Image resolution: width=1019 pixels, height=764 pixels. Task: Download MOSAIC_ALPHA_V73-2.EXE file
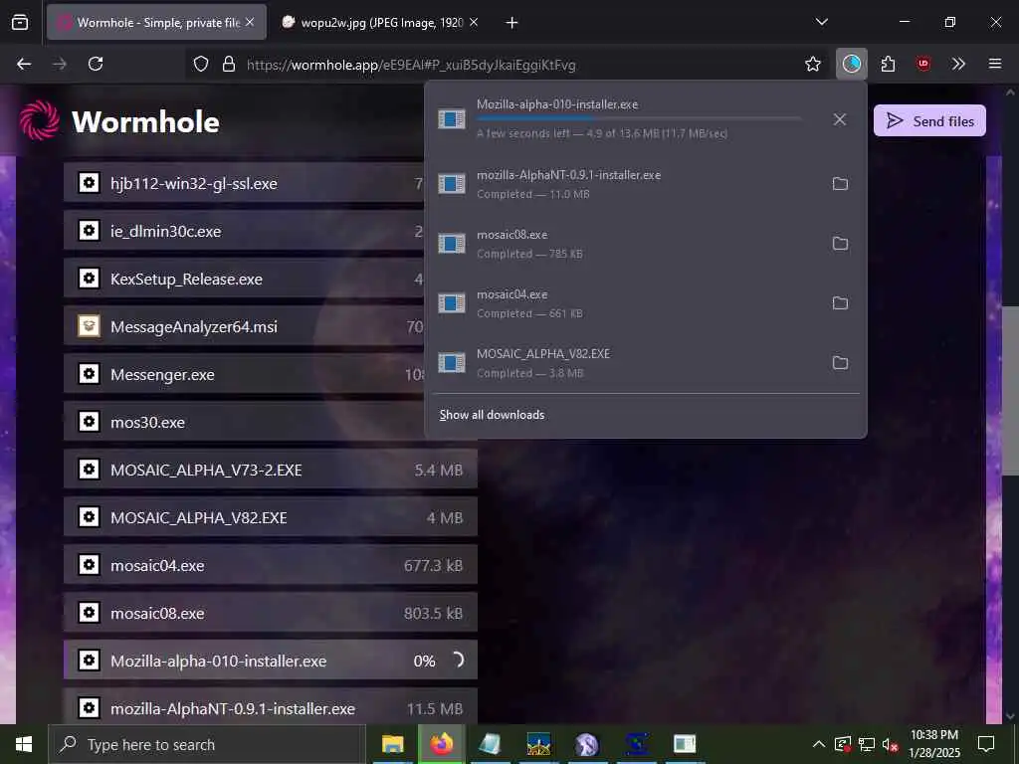click(271, 470)
